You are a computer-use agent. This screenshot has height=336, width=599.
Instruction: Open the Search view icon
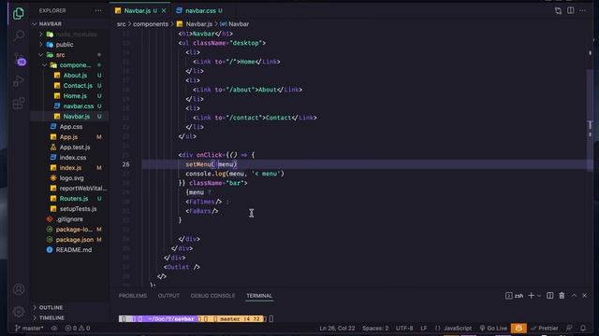pyautogui.click(x=19, y=35)
